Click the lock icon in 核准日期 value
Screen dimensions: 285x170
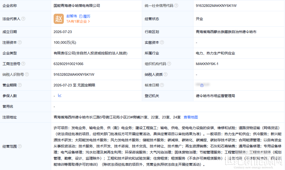[x=202, y=85]
